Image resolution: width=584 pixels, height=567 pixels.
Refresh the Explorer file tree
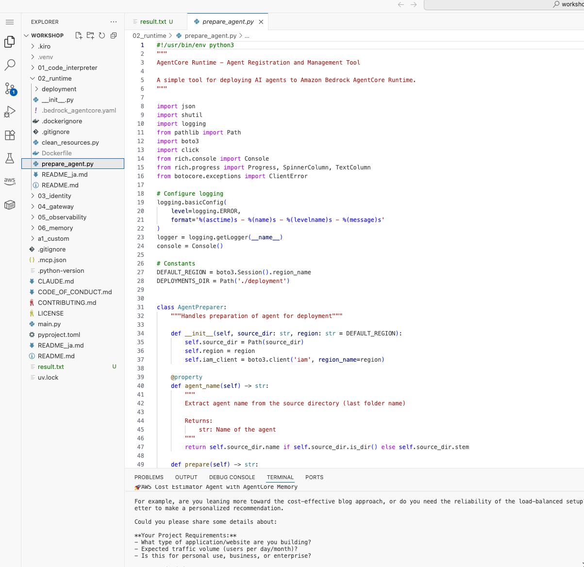tap(101, 35)
